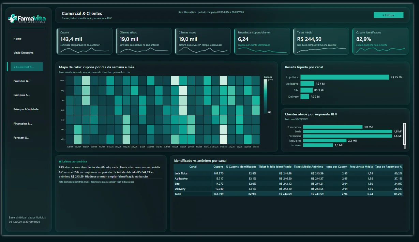
Task: Select the Frequência (cupons/cliente) card
Action: [x=262, y=41]
